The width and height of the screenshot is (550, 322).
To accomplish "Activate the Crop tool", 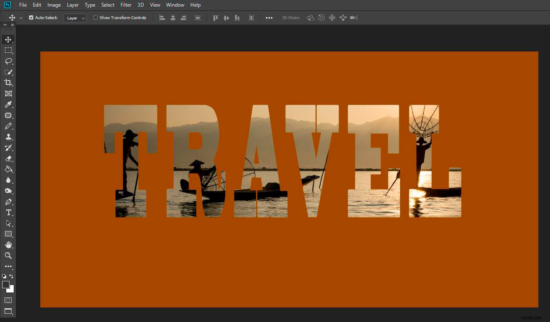I will coord(8,82).
